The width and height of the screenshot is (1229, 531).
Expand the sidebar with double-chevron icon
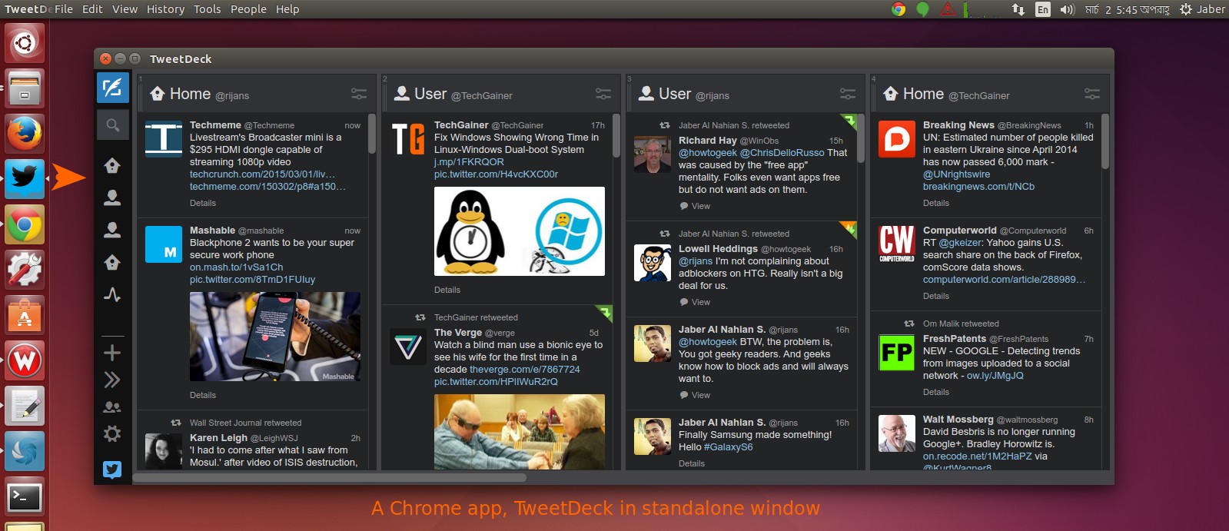point(112,380)
